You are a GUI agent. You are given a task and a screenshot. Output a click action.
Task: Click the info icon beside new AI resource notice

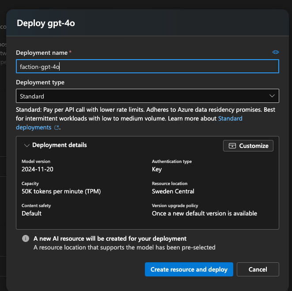26,238
